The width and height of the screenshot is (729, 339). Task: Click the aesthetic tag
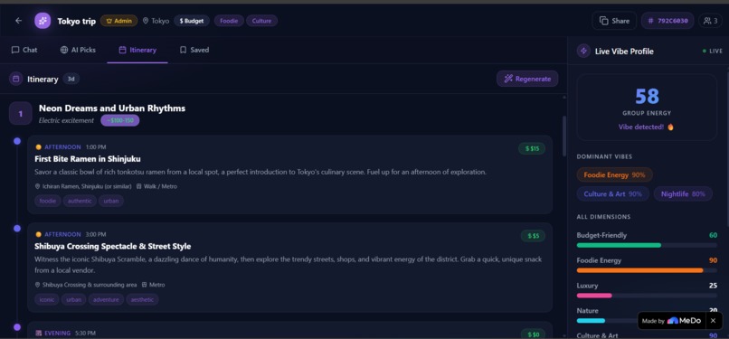(x=142, y=299)
